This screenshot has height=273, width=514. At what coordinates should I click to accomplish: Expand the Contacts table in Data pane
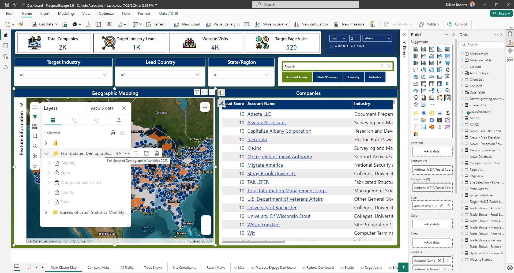click(463, 86)
